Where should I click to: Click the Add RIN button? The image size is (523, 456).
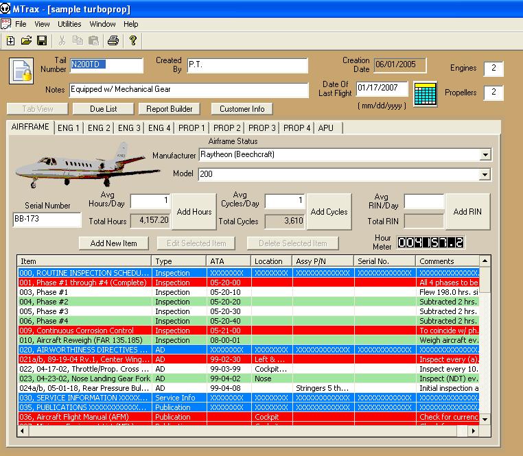coord(467,212)
